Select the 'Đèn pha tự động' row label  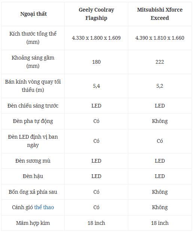[x=33, y=121]
